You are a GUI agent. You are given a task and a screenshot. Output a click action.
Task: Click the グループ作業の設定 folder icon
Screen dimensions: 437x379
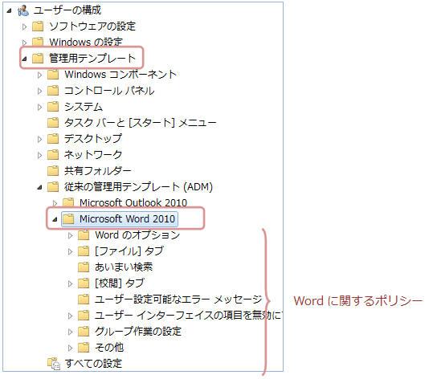coord(84,332)
